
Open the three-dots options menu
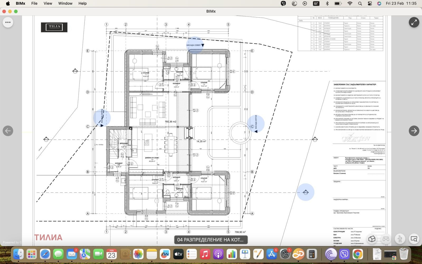click(8, 22)
